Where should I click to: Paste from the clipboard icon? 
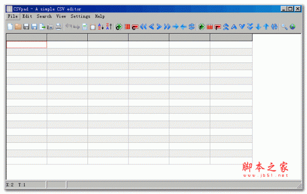pos(93,27)
